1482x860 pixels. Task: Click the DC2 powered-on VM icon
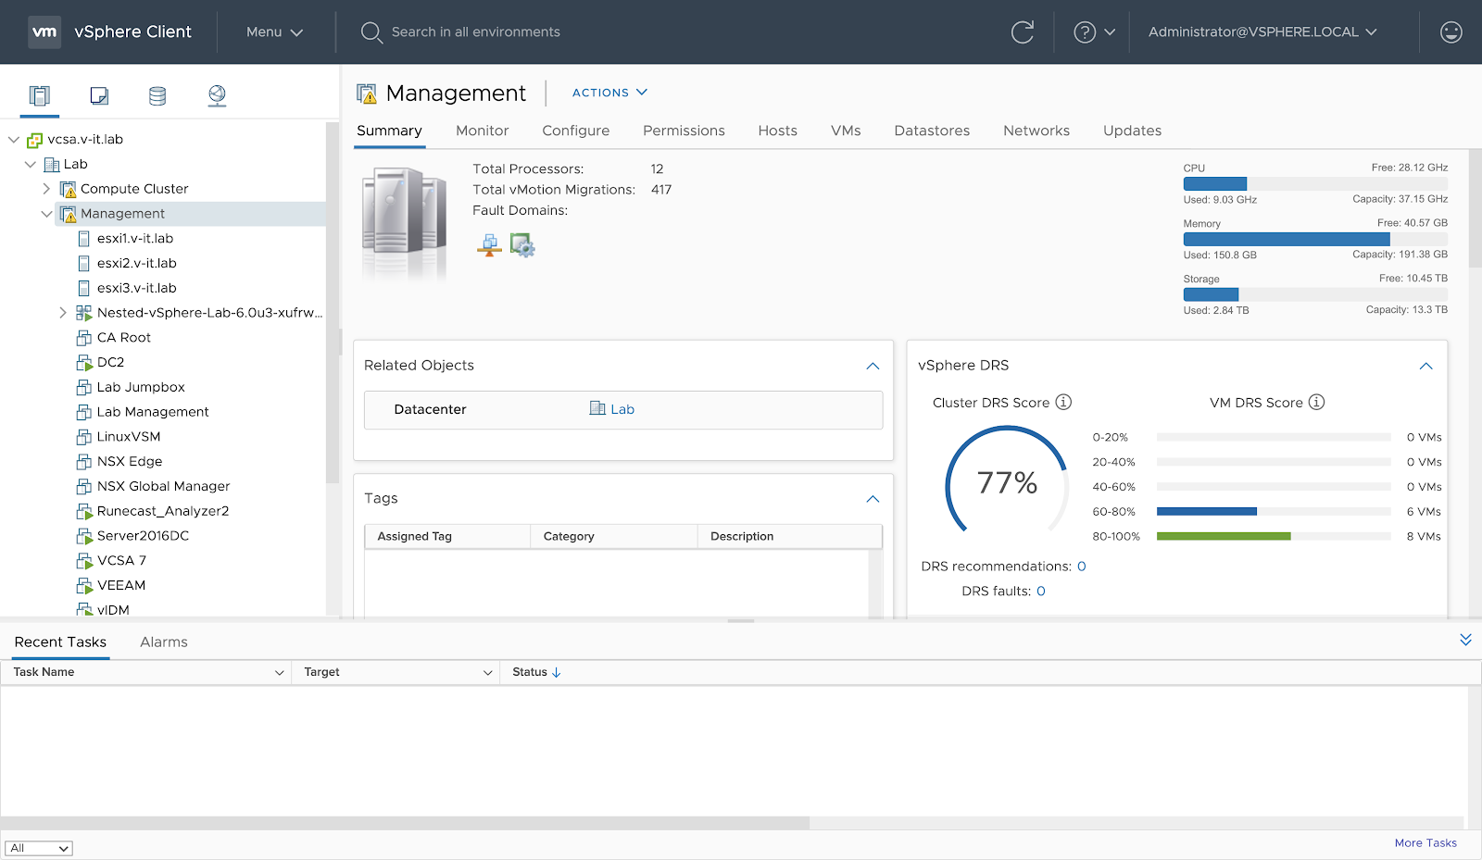pos(84,363)
